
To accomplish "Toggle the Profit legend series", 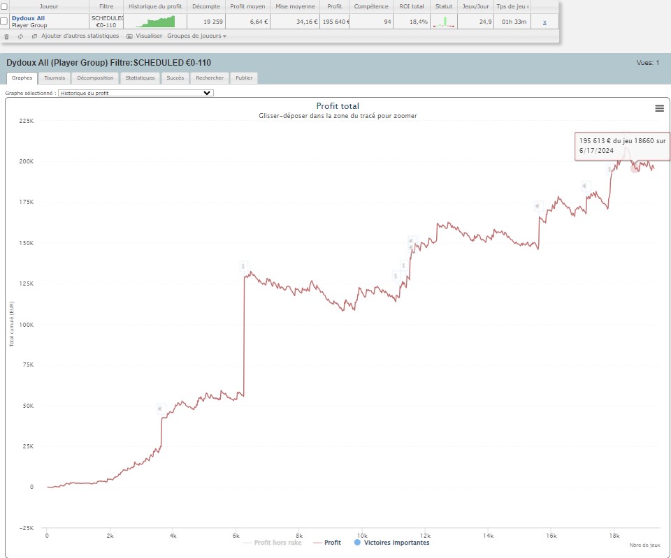I will 327,542.
